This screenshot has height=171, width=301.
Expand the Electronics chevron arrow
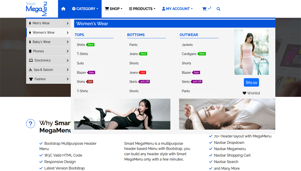click(68, 60)
